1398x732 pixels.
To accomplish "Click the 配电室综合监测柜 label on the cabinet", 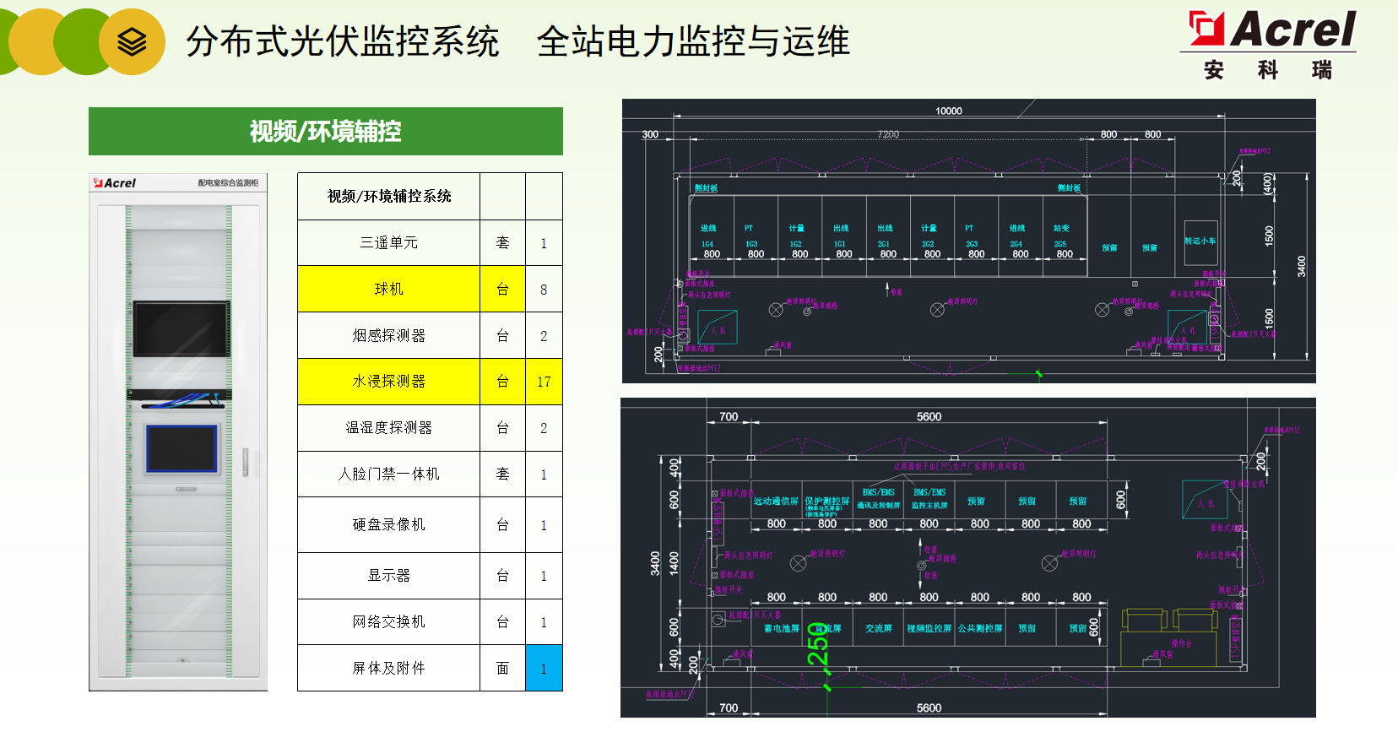I will click(x=228, y=183).
